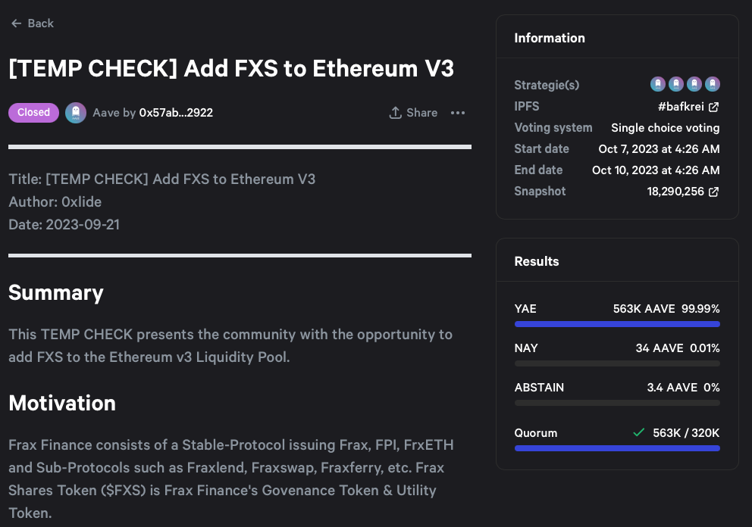
Task: Click the YAE result progress bar
Action: [617, 324]
